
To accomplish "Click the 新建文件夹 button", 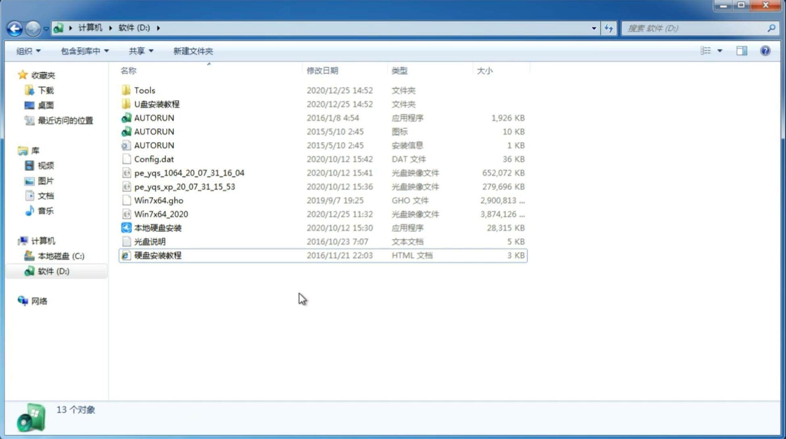I will pos(193,51).
